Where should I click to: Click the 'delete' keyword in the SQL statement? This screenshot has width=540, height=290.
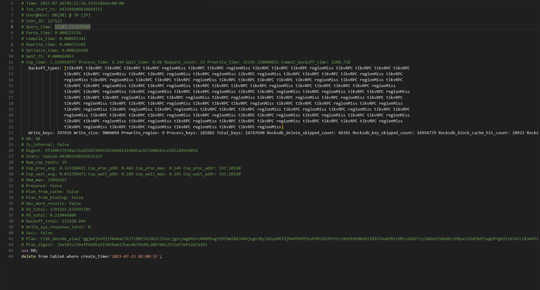click(x=28, y=257)
